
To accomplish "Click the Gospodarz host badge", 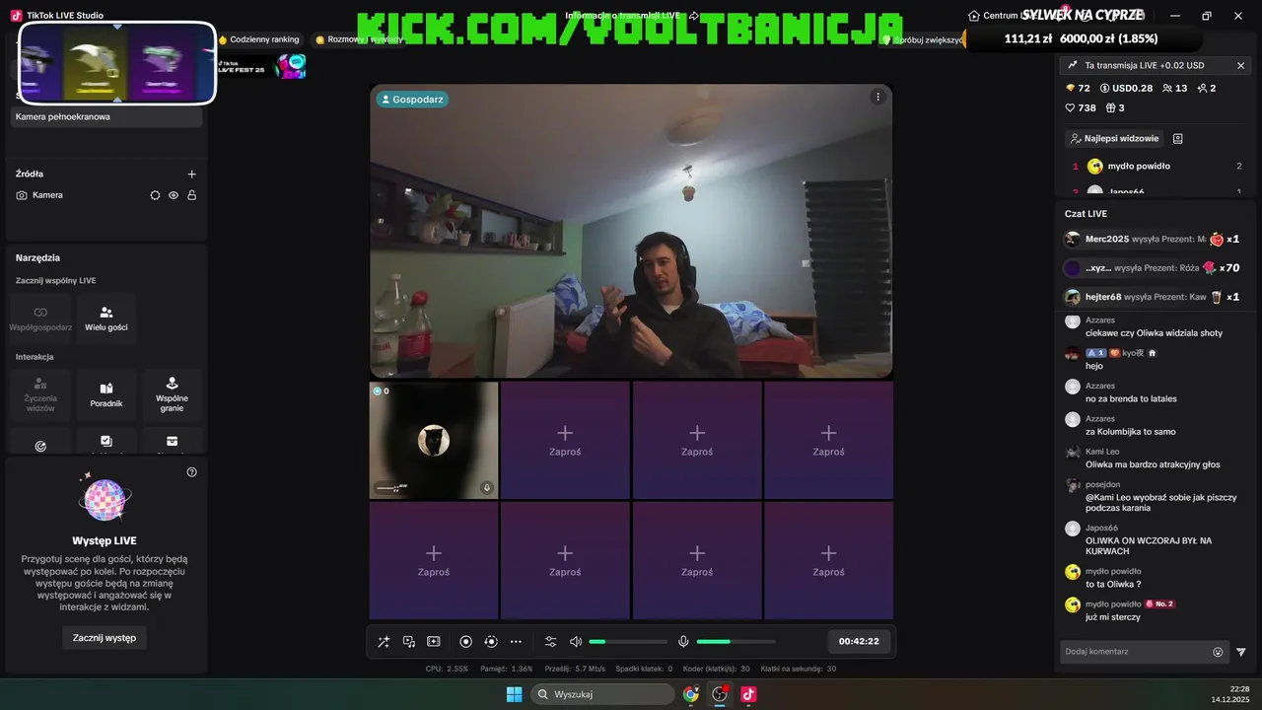I will pyautogui.click(x=412, y=100).
